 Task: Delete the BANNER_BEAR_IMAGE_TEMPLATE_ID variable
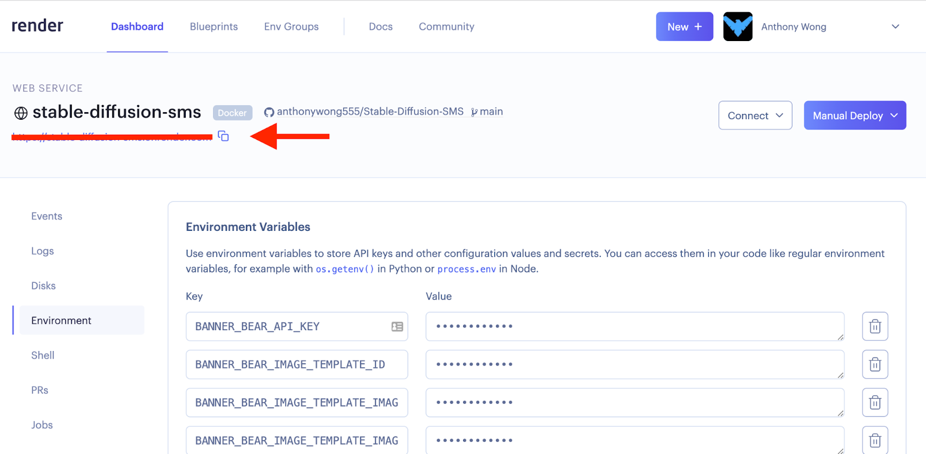tap(875, 364)
